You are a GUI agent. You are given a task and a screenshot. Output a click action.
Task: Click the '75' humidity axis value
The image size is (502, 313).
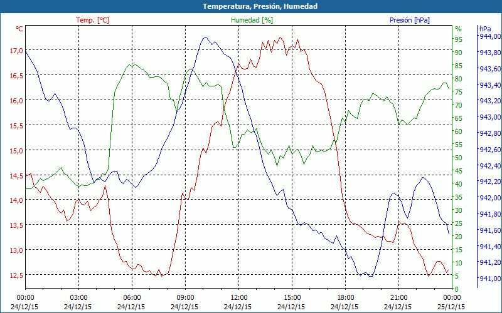point(459,92)
